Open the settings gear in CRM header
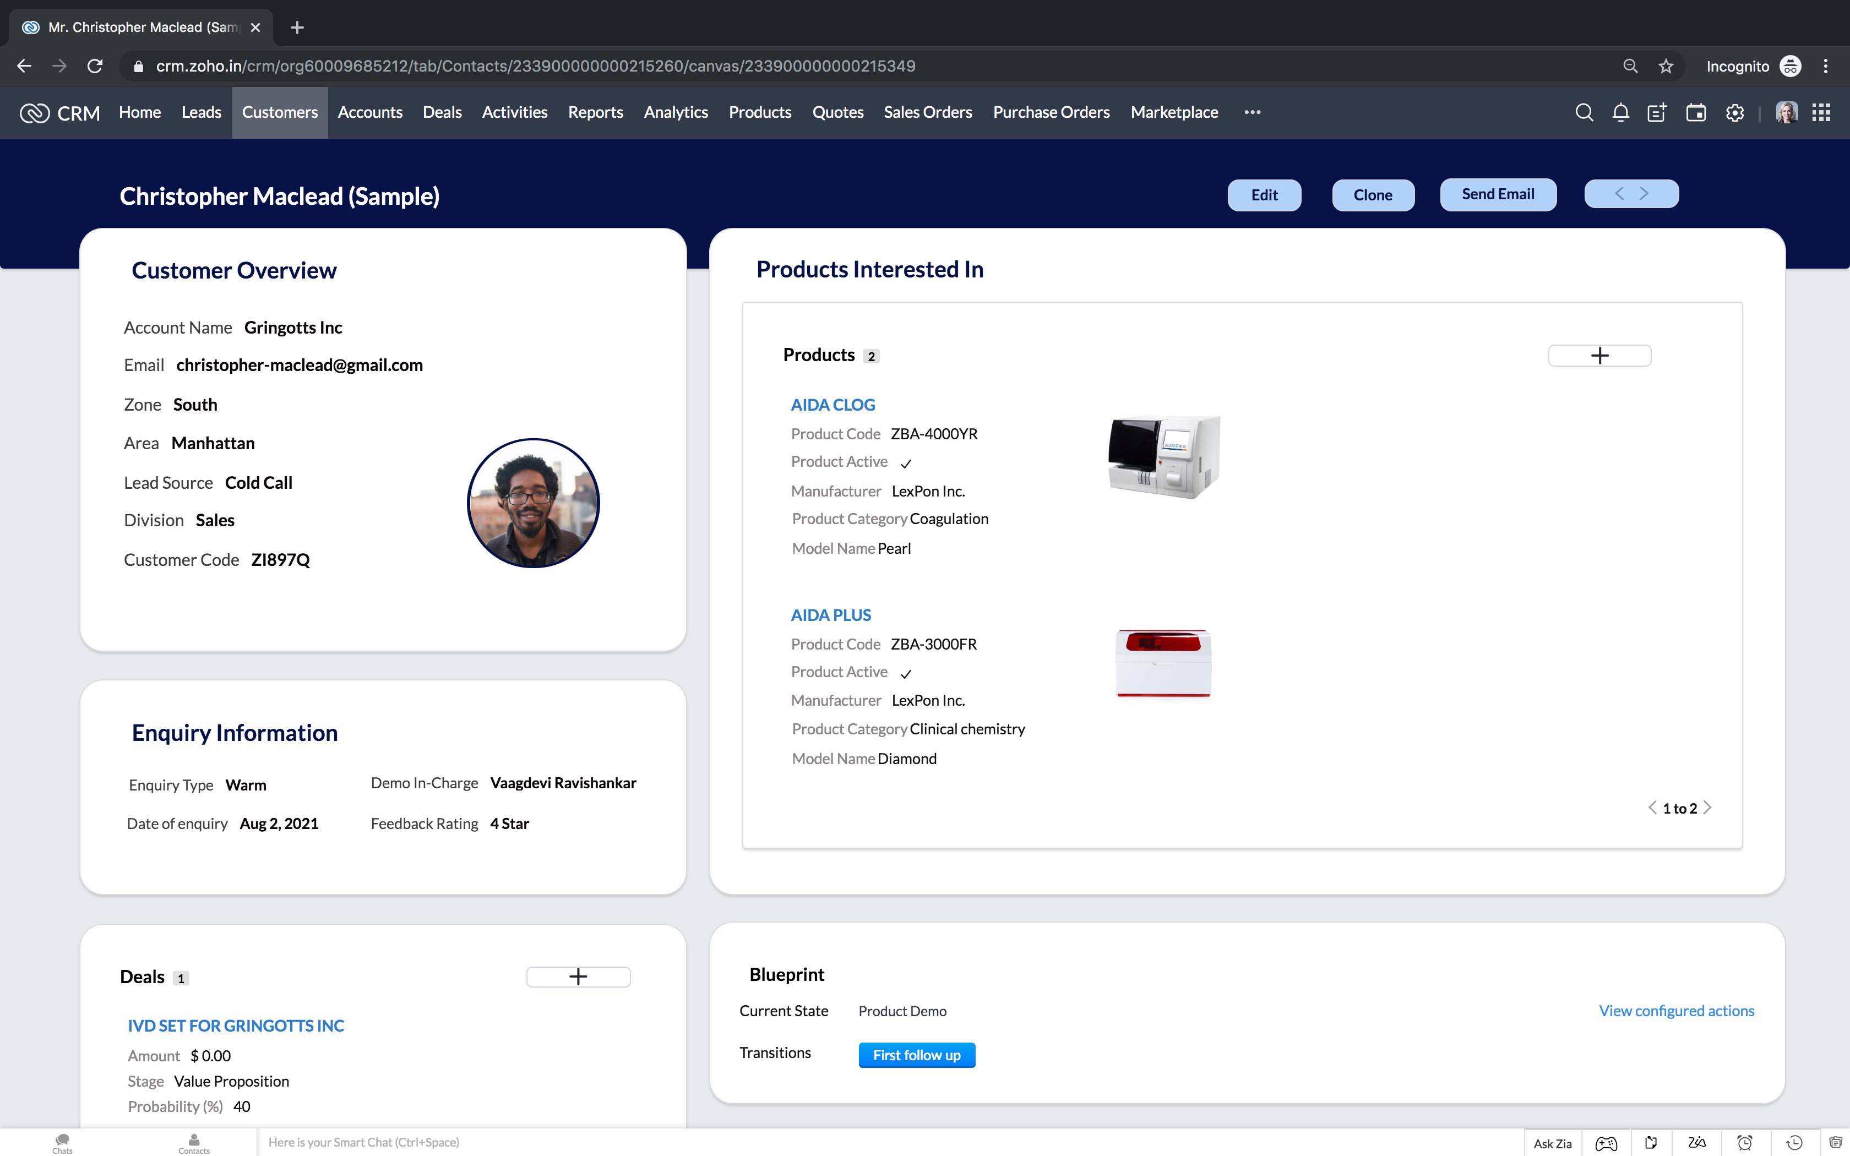 (1734, 112)
